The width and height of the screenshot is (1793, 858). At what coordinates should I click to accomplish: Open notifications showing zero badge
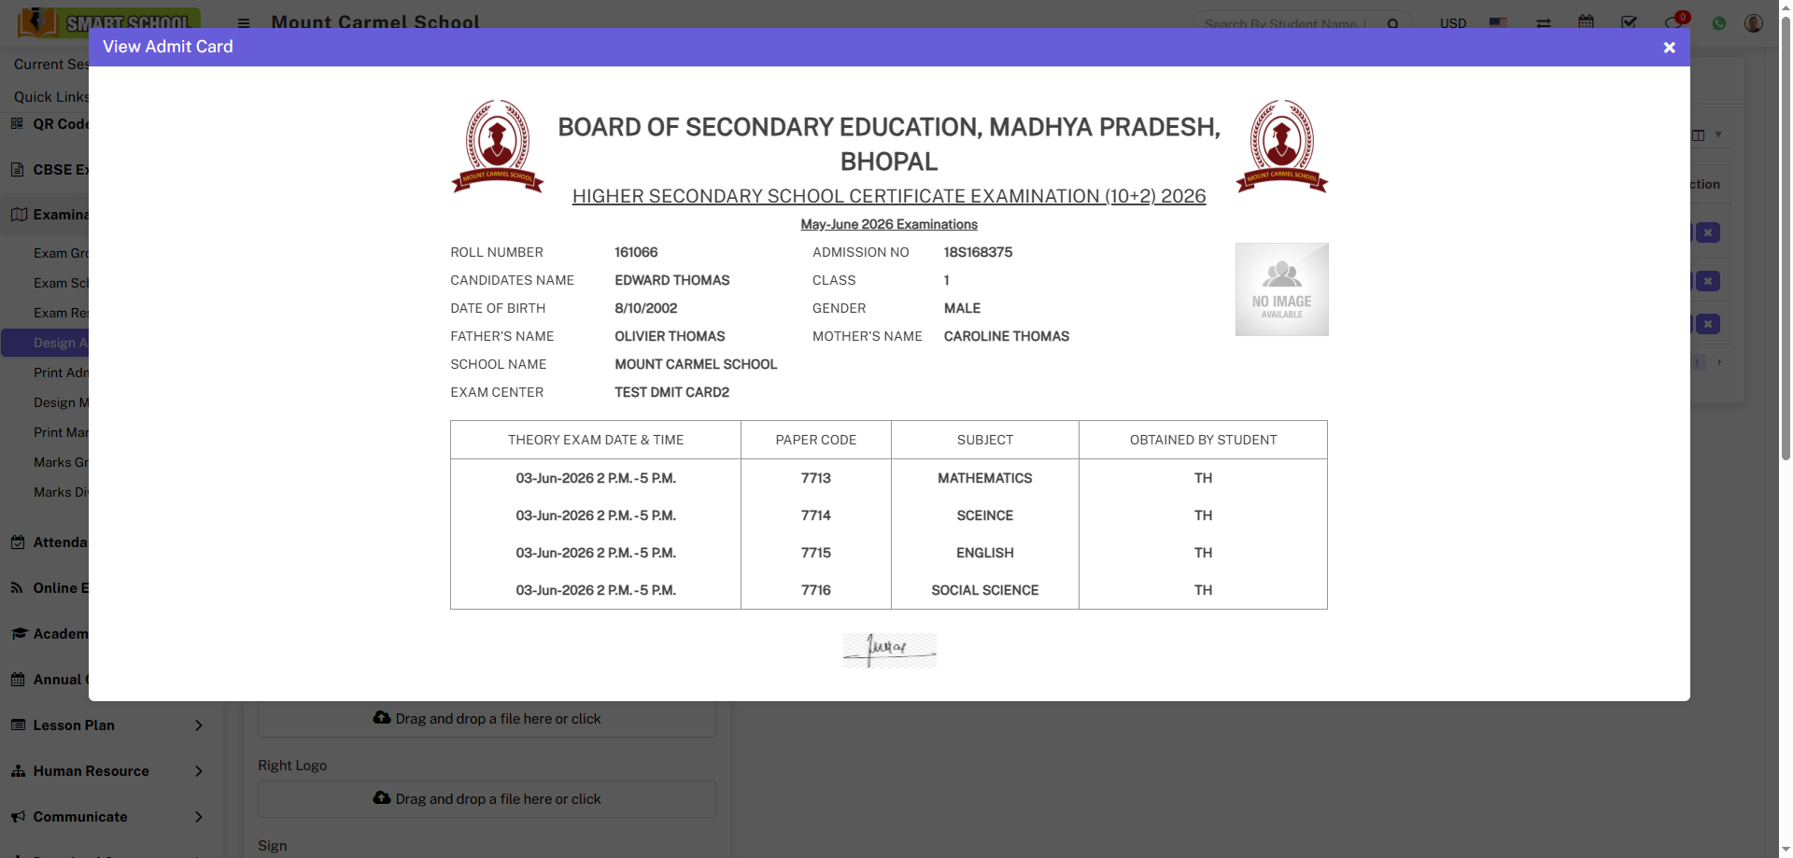[x=1673, y=22]
